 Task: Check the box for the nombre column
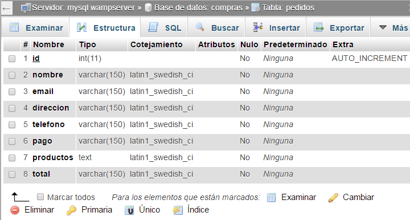point(12,75)
